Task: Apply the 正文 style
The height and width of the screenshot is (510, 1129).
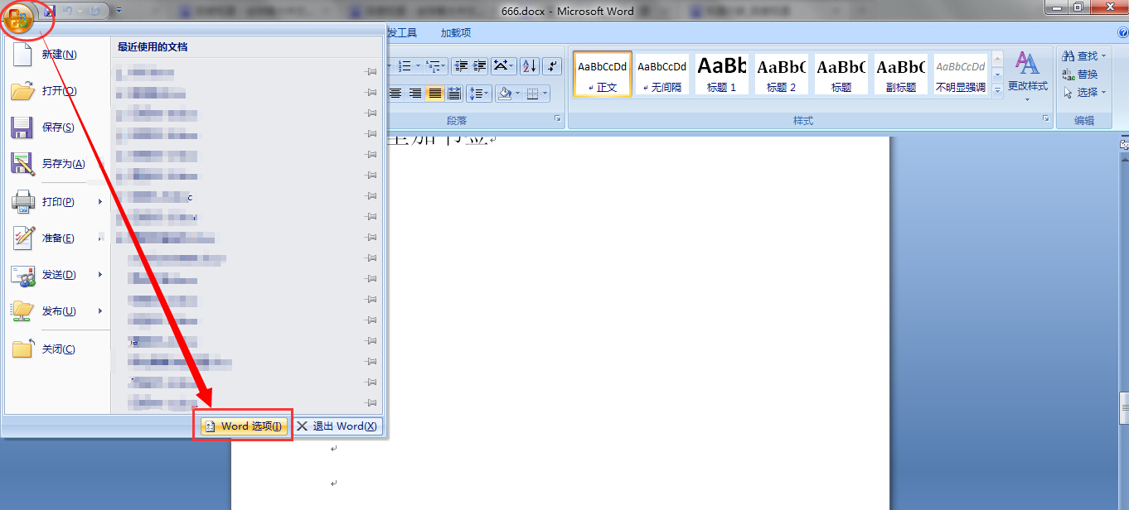Action: click(603, 75)
